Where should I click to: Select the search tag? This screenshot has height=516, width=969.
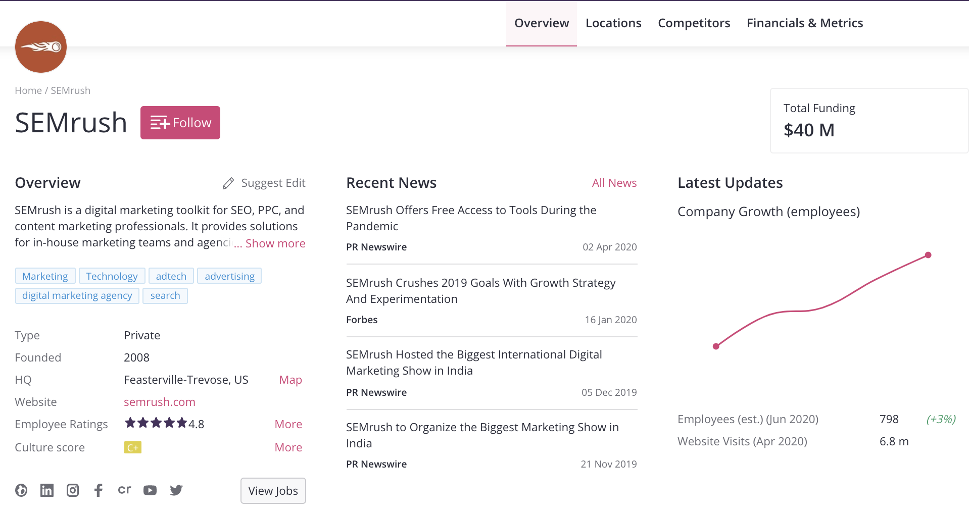click(165, 295)
